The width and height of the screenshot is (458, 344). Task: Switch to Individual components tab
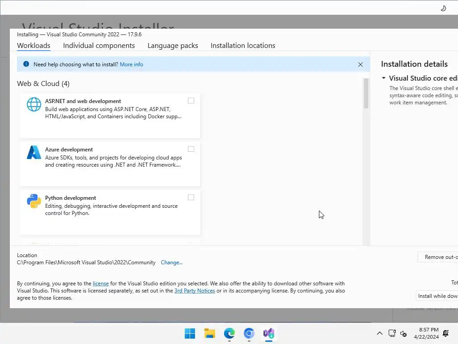[x=99, y=46]
